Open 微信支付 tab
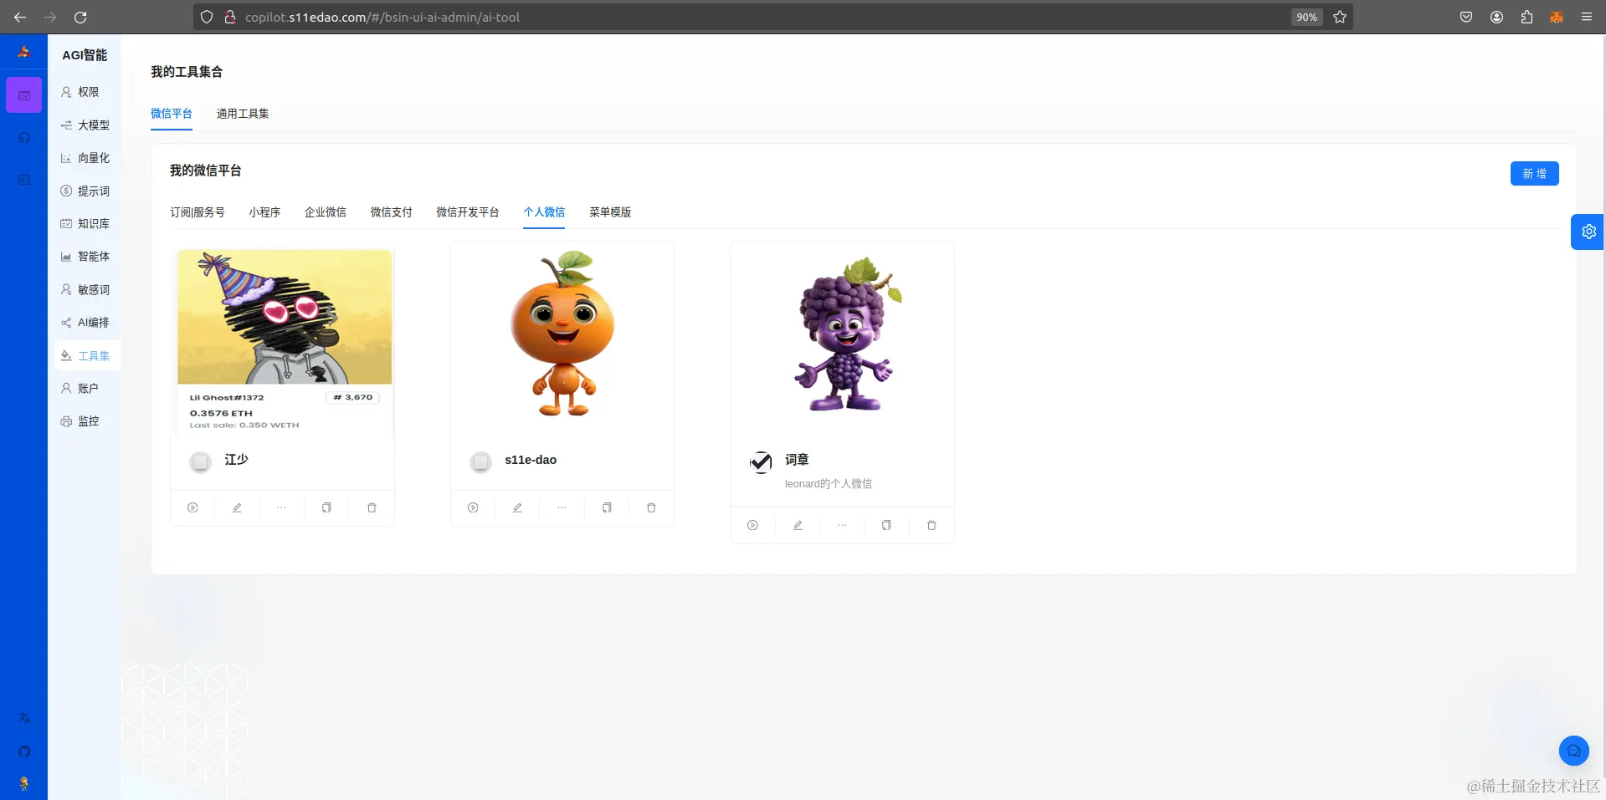This screenshot has width=1606, height=800. [x=392, y=212]
